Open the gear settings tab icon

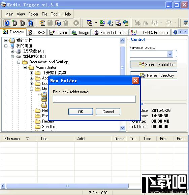(175, 32)
